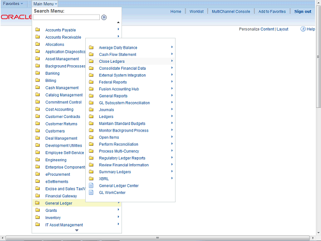Click the folder icon next to Banking

tap(38, 73)
